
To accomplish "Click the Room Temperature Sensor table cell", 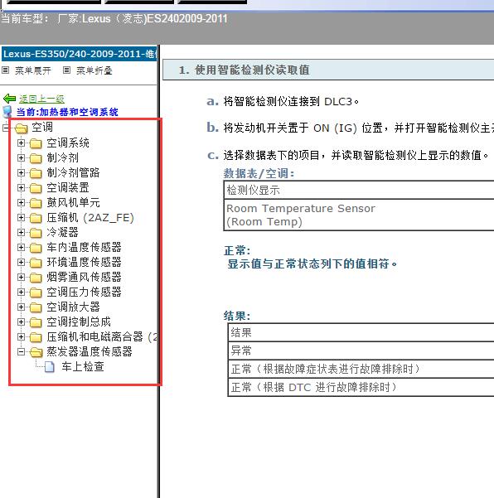I will 359,215.
